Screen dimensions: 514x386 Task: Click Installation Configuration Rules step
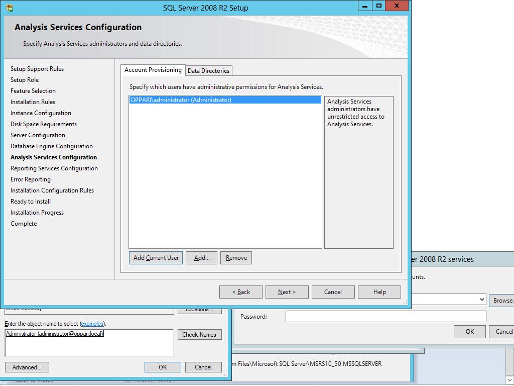coord(52,190)
